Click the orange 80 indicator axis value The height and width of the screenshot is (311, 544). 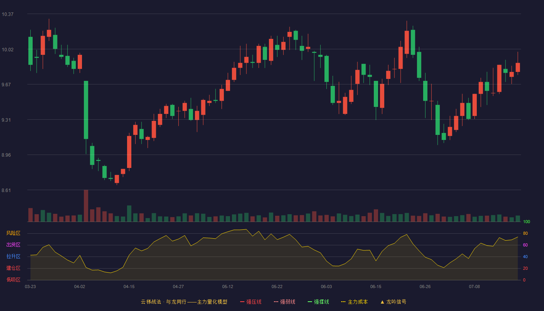(x=525, y=233)
